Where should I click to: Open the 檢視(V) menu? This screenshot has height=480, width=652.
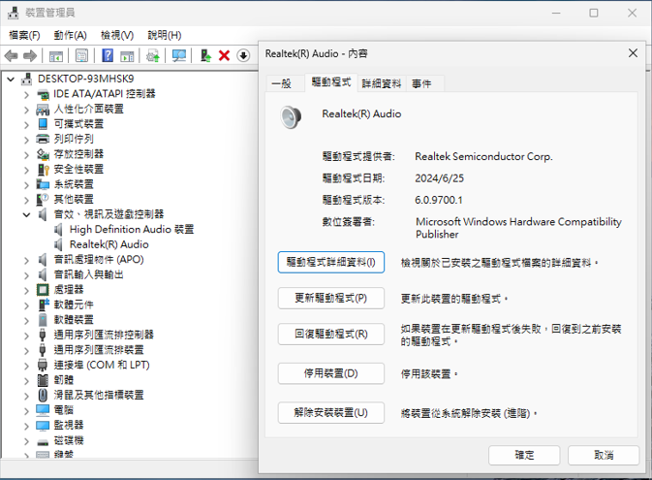tap(117, 35)
